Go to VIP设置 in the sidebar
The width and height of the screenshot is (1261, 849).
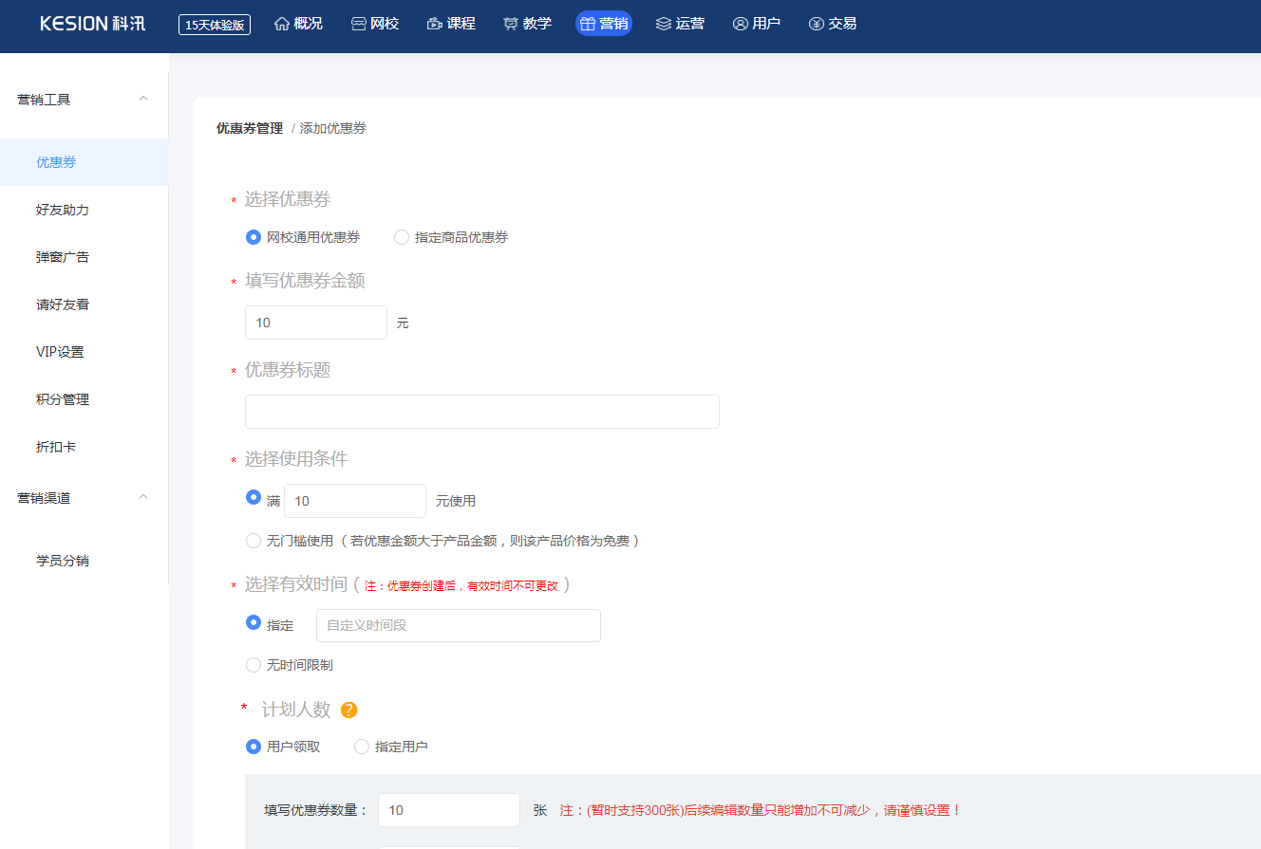coord(60,352)
